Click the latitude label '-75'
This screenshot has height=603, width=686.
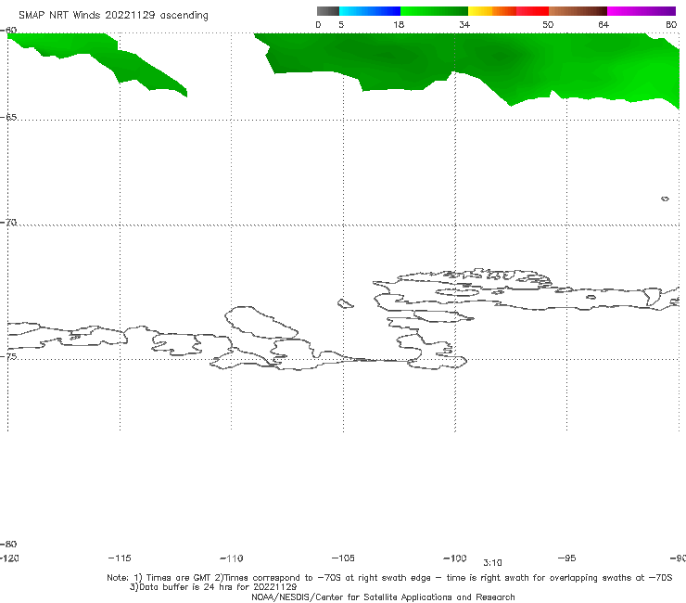(8, 356)
